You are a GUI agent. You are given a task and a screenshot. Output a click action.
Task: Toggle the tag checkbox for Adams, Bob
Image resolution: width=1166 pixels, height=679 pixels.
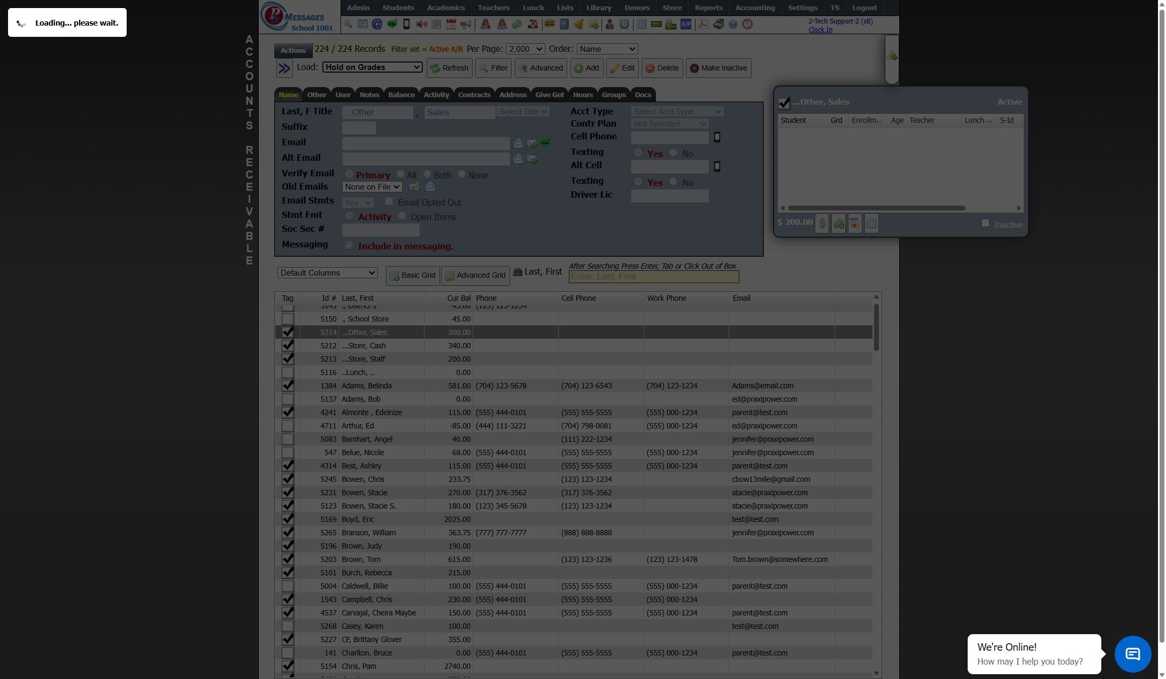click(x=288, y=399)
